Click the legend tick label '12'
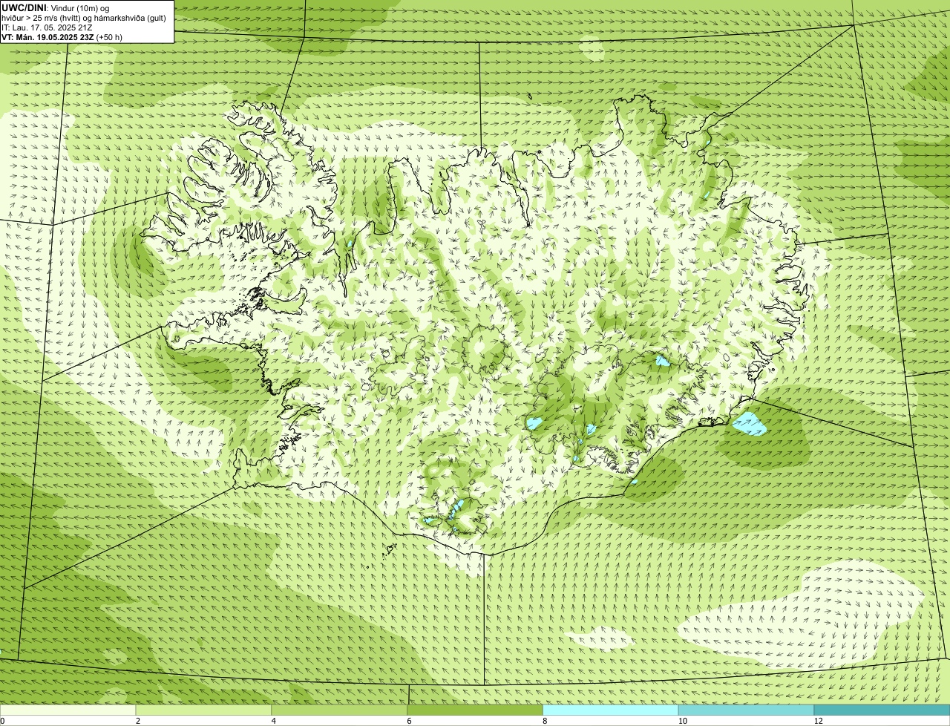Screen dimensions: 950x726 pos(818,721)
